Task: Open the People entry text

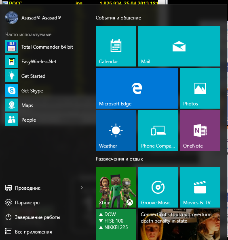Action: pyautogui.click(x=29, y=120)
